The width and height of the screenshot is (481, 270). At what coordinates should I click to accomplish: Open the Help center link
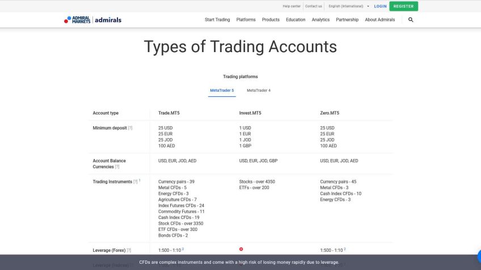click(292, 6)
